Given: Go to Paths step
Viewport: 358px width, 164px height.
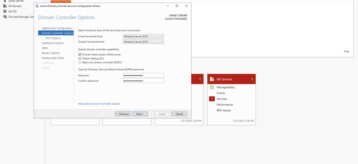Looking at the screenshot, I should coord(45,48).
